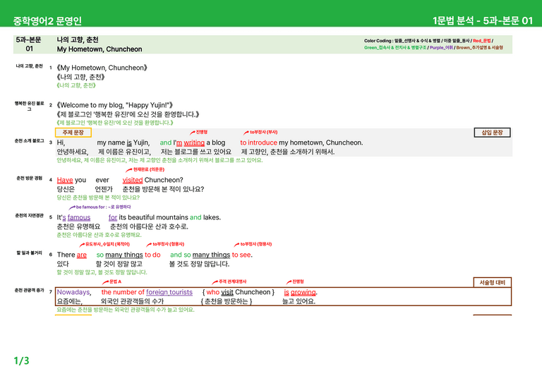The image size is (542, 383).
Task: Click the green translation '요즘에는 춘천을 방문하는...'
Action: [x=126, y=310]
